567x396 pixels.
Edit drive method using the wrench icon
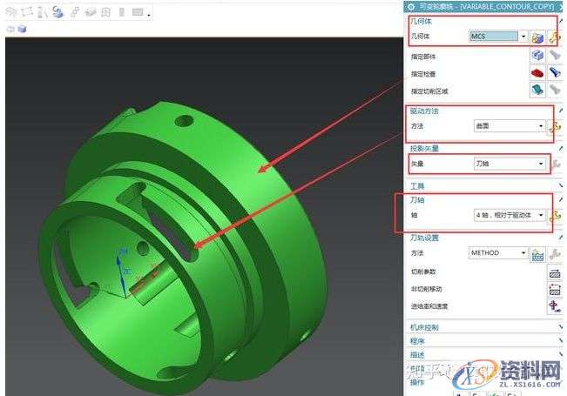point(554,127)
